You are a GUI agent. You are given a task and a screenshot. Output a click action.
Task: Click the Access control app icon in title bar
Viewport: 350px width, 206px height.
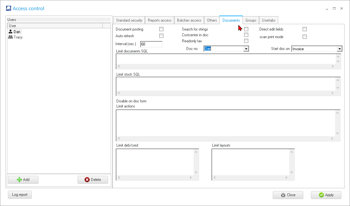point(9,9)
